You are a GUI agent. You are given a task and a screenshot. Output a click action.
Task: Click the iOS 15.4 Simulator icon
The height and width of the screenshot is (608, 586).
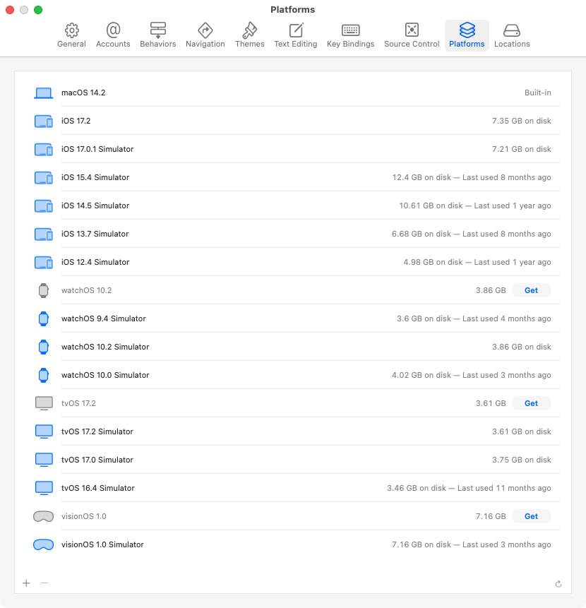[43, 178]
